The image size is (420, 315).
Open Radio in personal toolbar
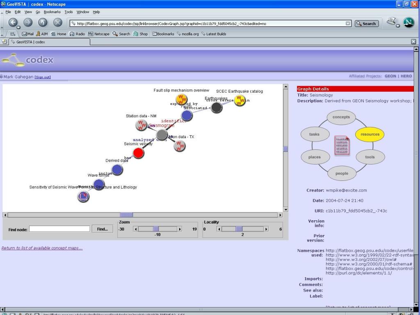pyautogui.click(x=77, y=34)
